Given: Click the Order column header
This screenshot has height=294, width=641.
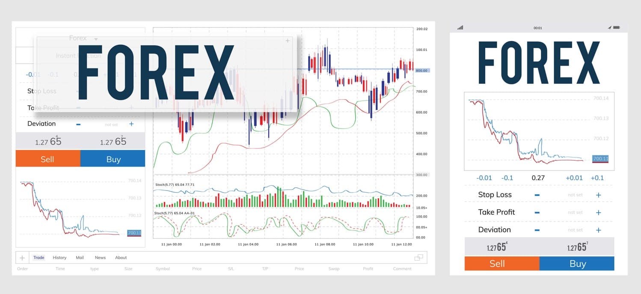Looking at the screenshot, I should click(x=22, y=269).
